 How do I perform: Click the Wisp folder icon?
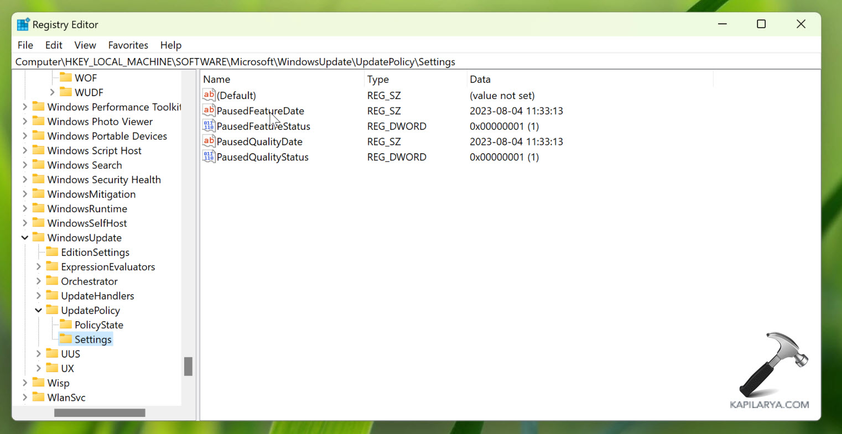[x=39, y=383]
